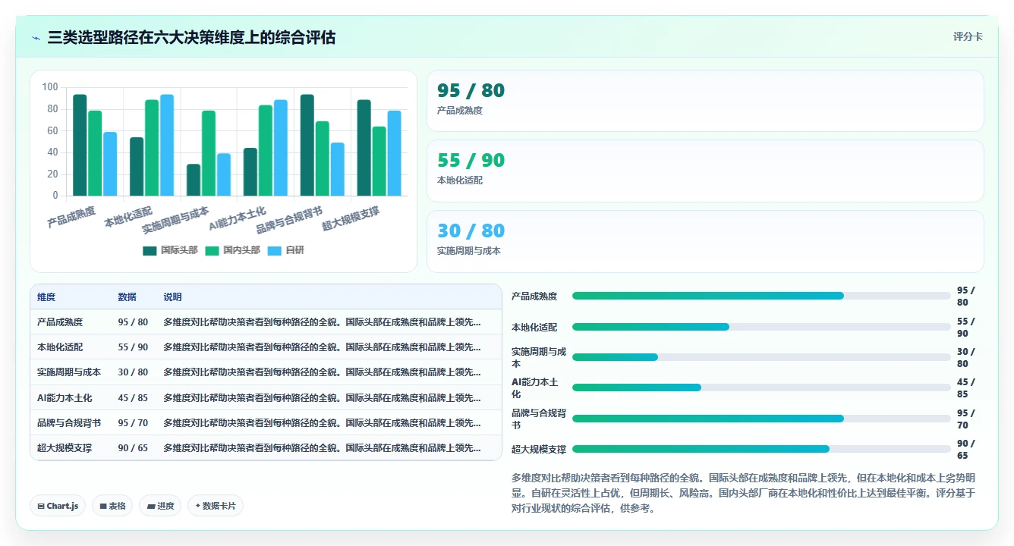Click the 评分卡 label in header

point(968,36)
